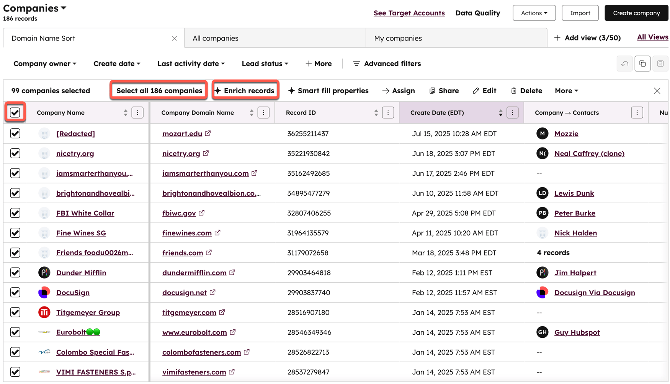This screenshot has width=670, height=384.
Task: Open dundermifflin.com via its external link icon
Action: coord(233,272)
